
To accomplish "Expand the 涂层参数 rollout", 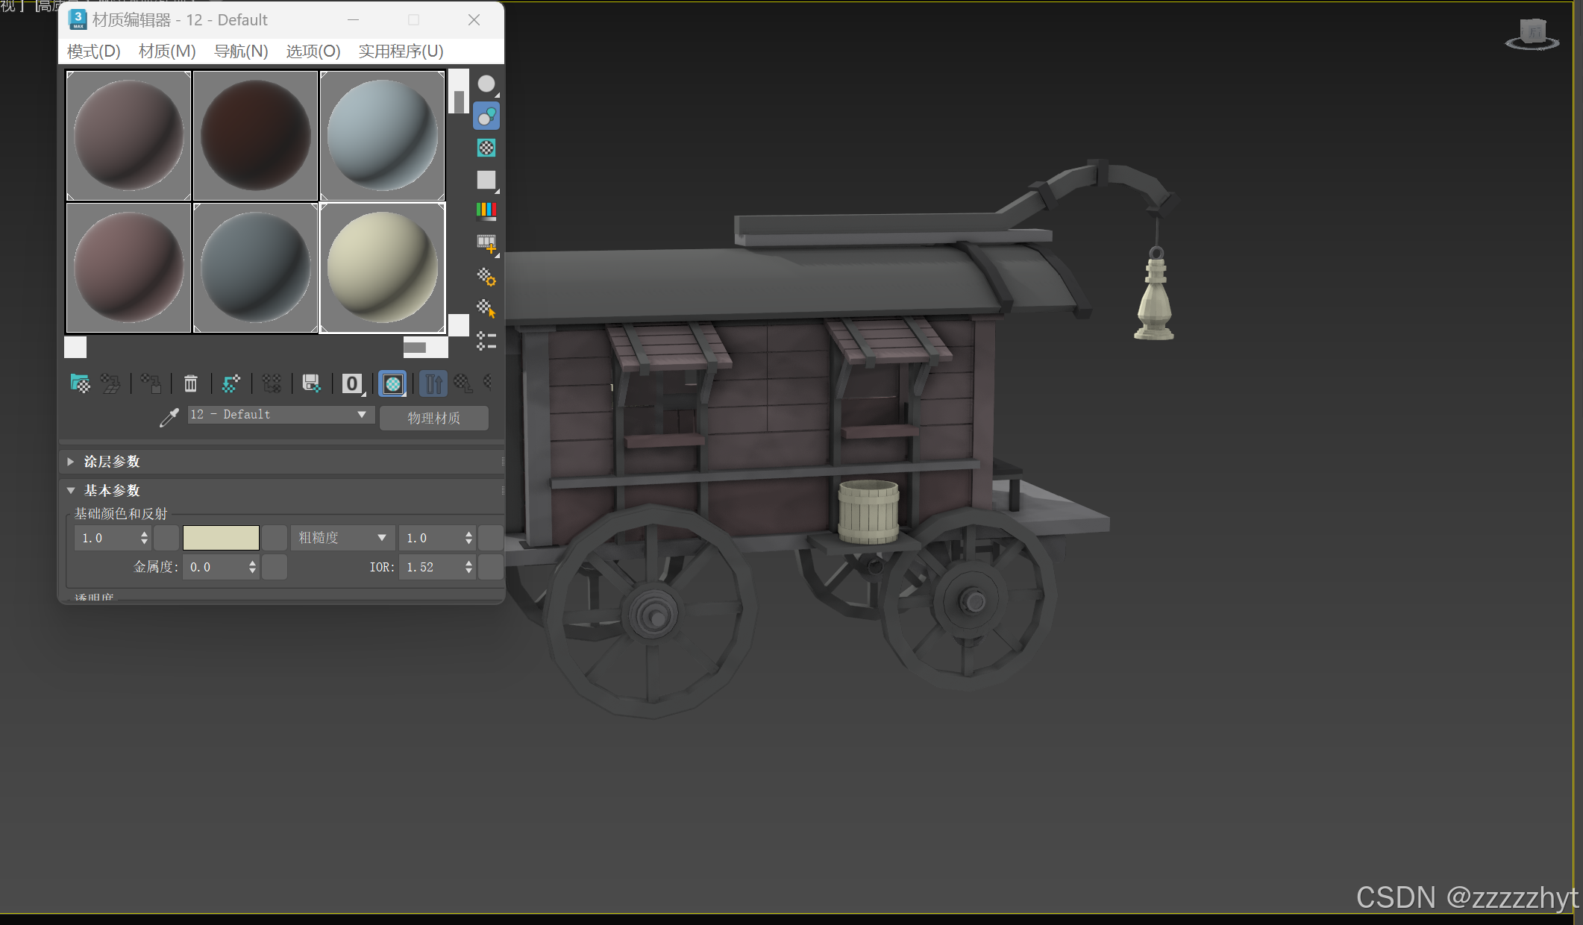I will tap(112, 462).
